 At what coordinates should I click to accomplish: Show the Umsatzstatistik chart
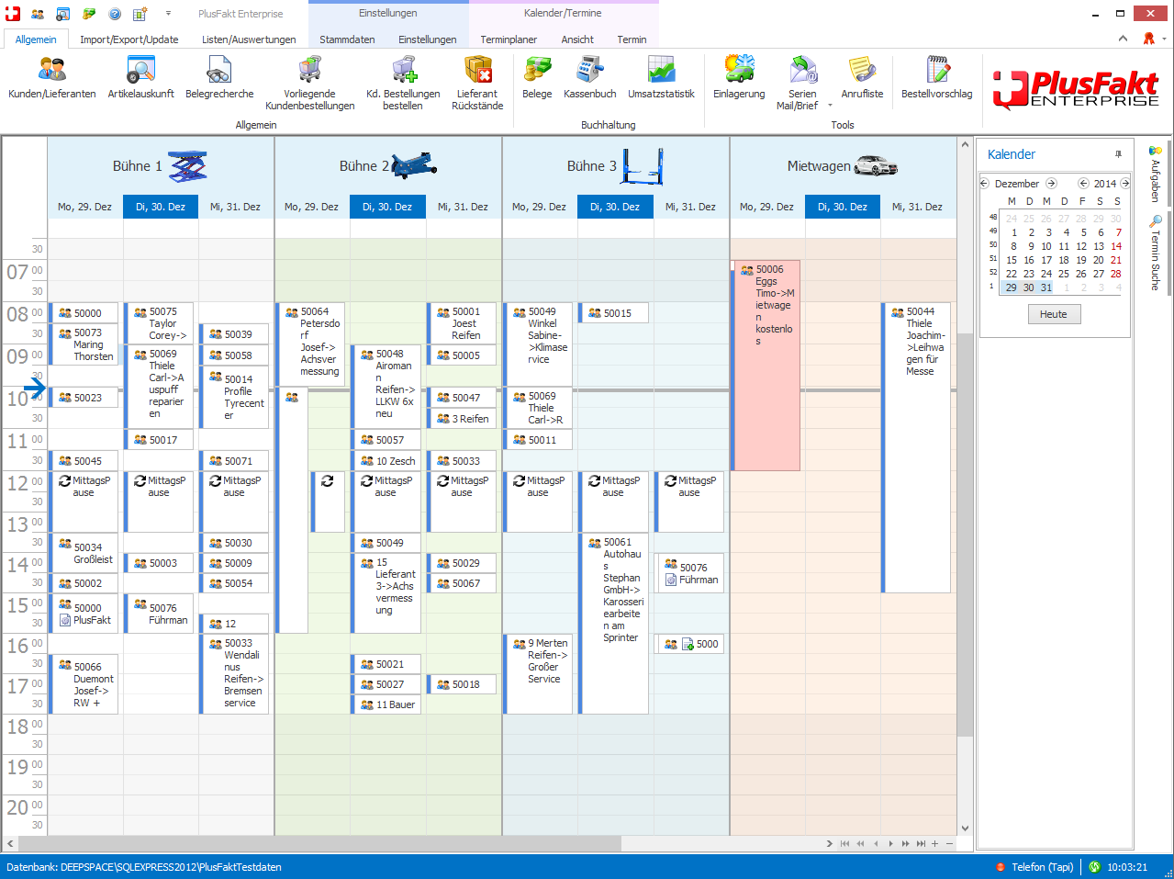661,78
